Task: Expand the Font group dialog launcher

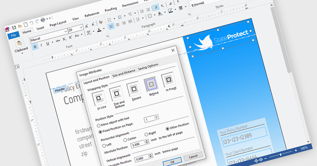Action: 107,36
